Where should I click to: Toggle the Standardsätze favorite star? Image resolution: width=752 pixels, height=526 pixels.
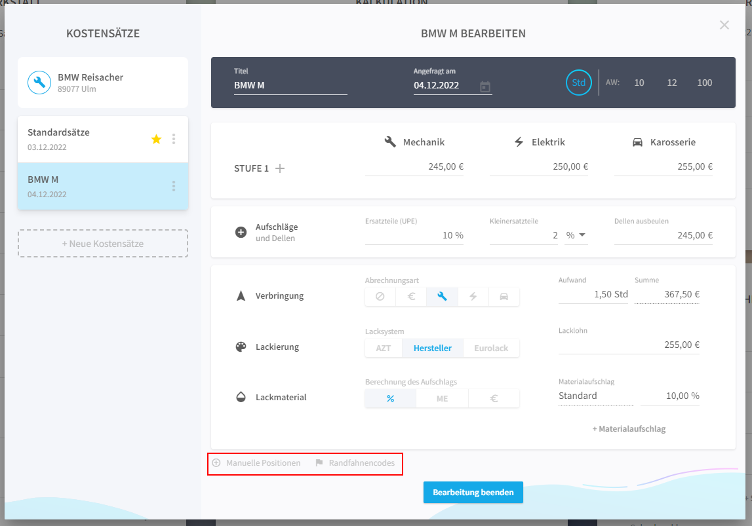pyautogui.click(x=156, y=140)
